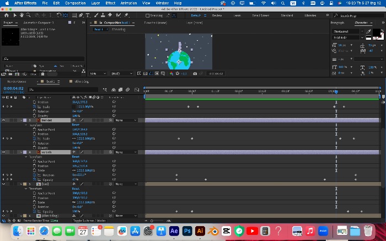Click Toggle Switches / Modes
This screenshot has height=241, width=386.
pyautogui.click(x=89, y=221)
